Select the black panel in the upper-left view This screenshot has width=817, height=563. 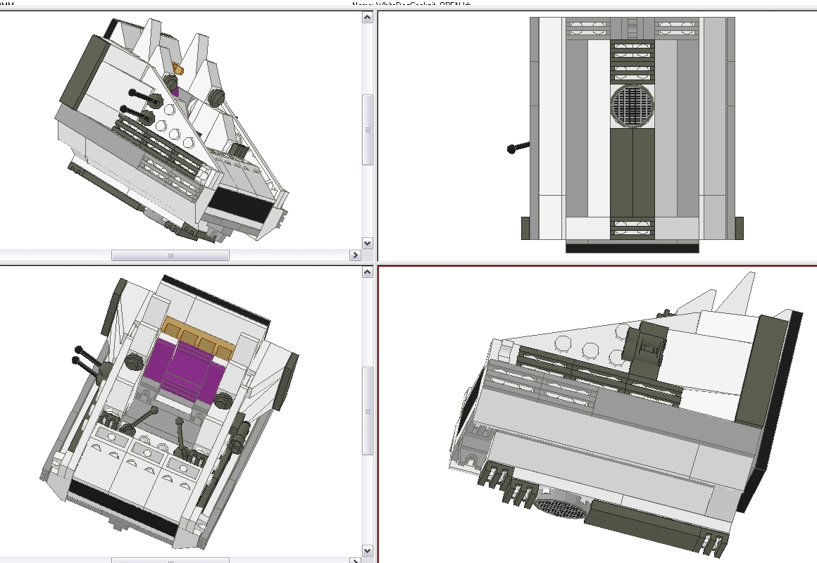241,205
